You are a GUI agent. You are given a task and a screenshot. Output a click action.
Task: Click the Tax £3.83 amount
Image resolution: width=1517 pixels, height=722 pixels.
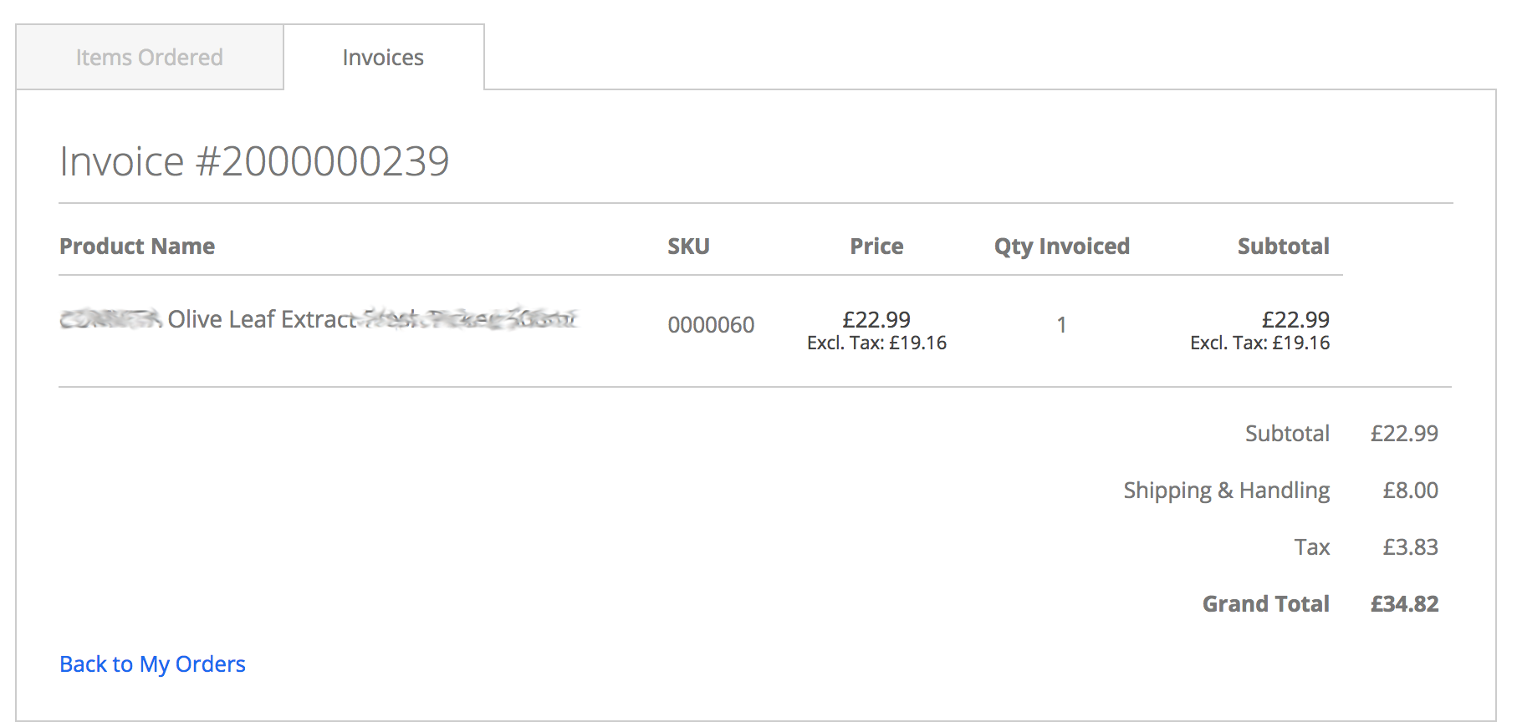[1410, 547]
